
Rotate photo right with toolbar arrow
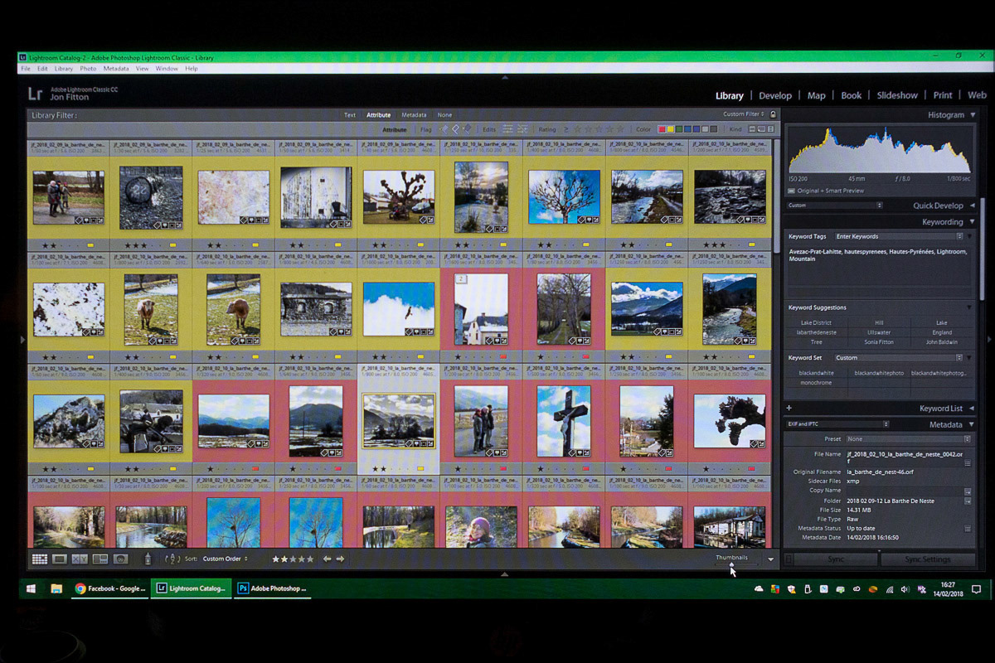coord(340,559)
